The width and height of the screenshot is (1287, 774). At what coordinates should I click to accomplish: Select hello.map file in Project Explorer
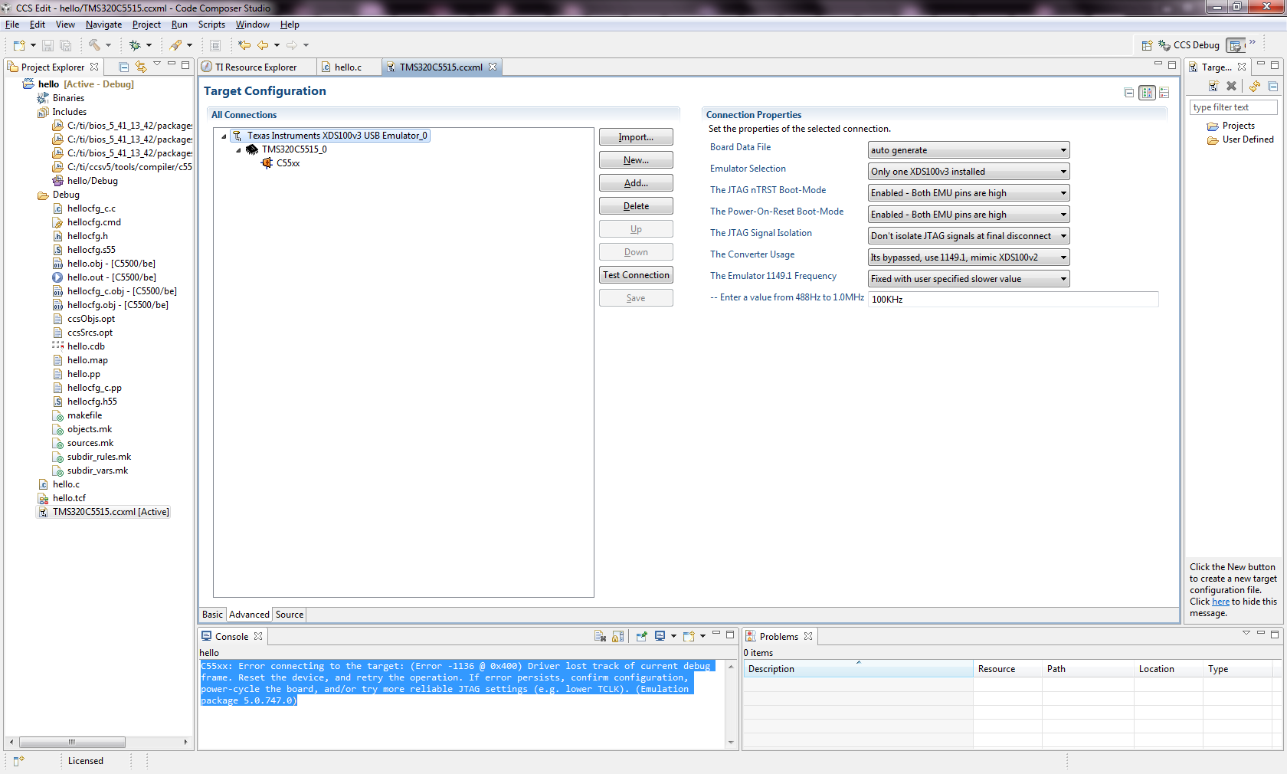[87, 360]
